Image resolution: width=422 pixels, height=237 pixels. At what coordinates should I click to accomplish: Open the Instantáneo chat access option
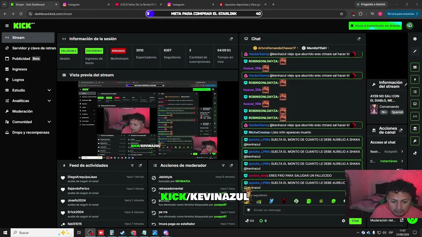point(387,161)
